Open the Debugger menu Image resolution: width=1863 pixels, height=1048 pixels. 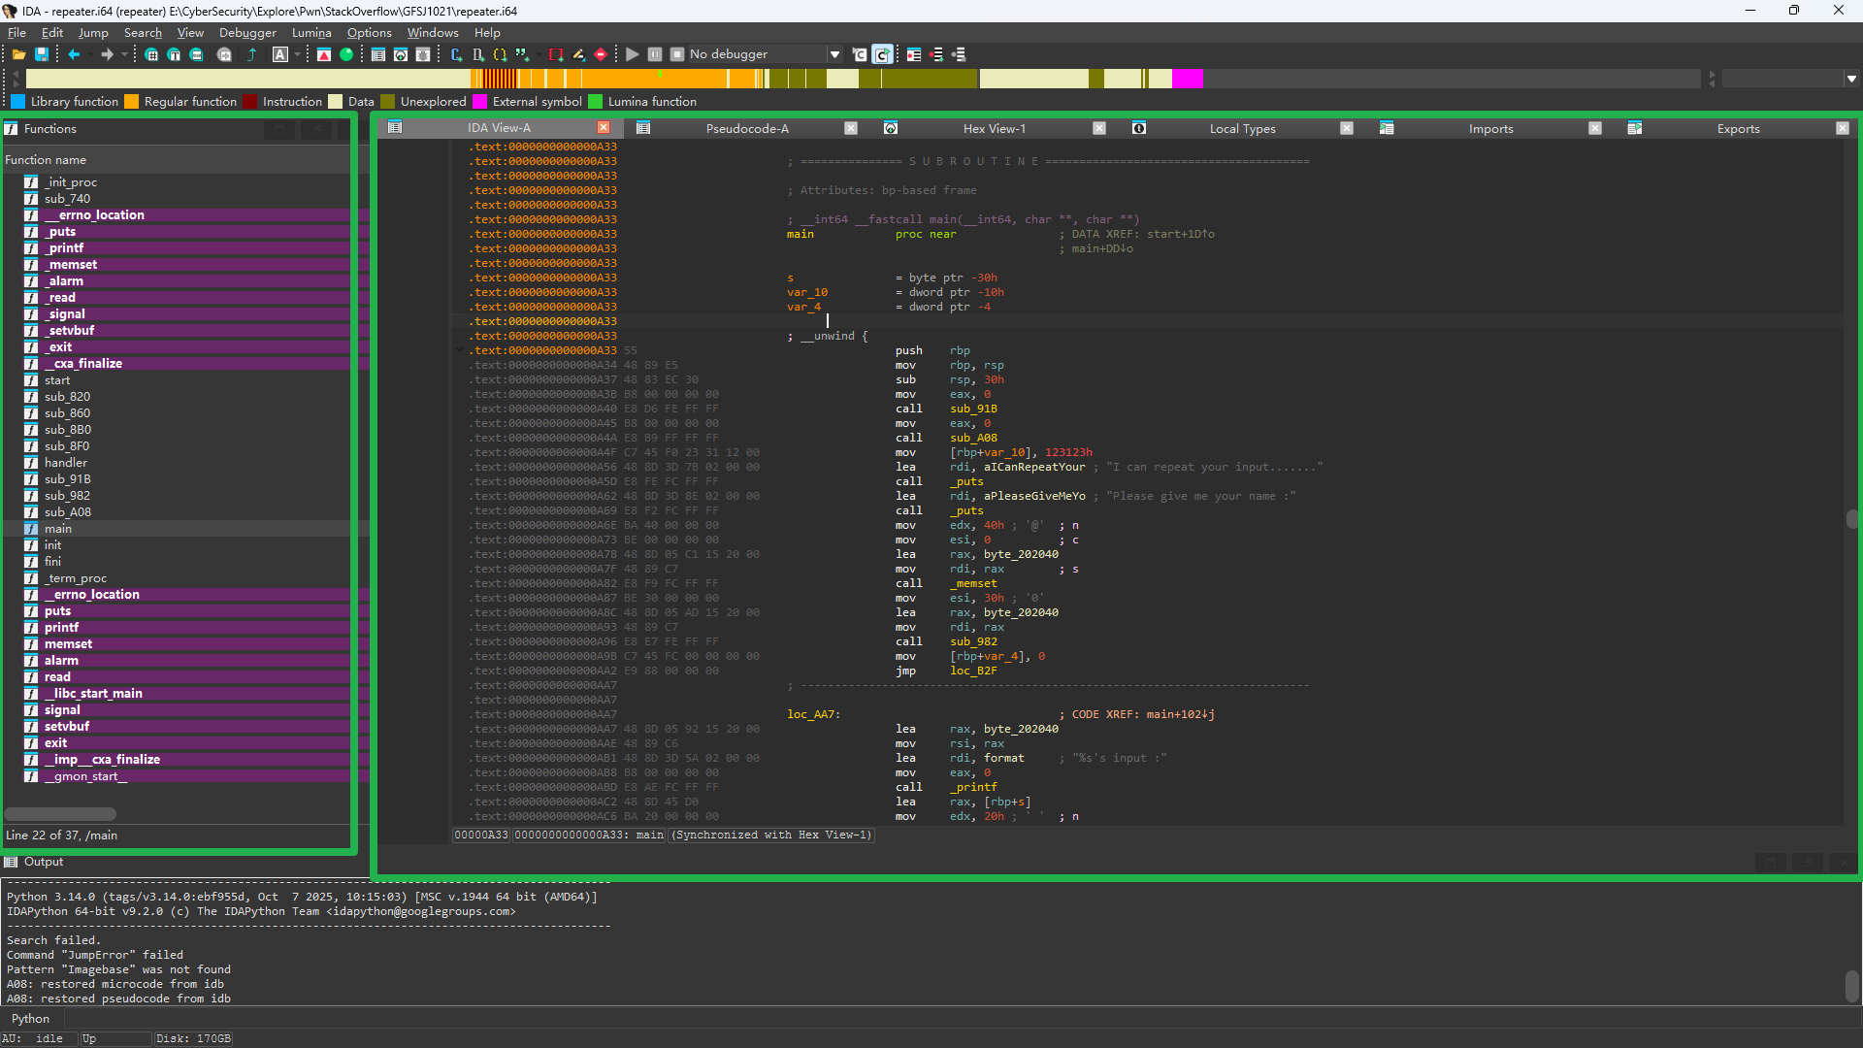(246, 33)
